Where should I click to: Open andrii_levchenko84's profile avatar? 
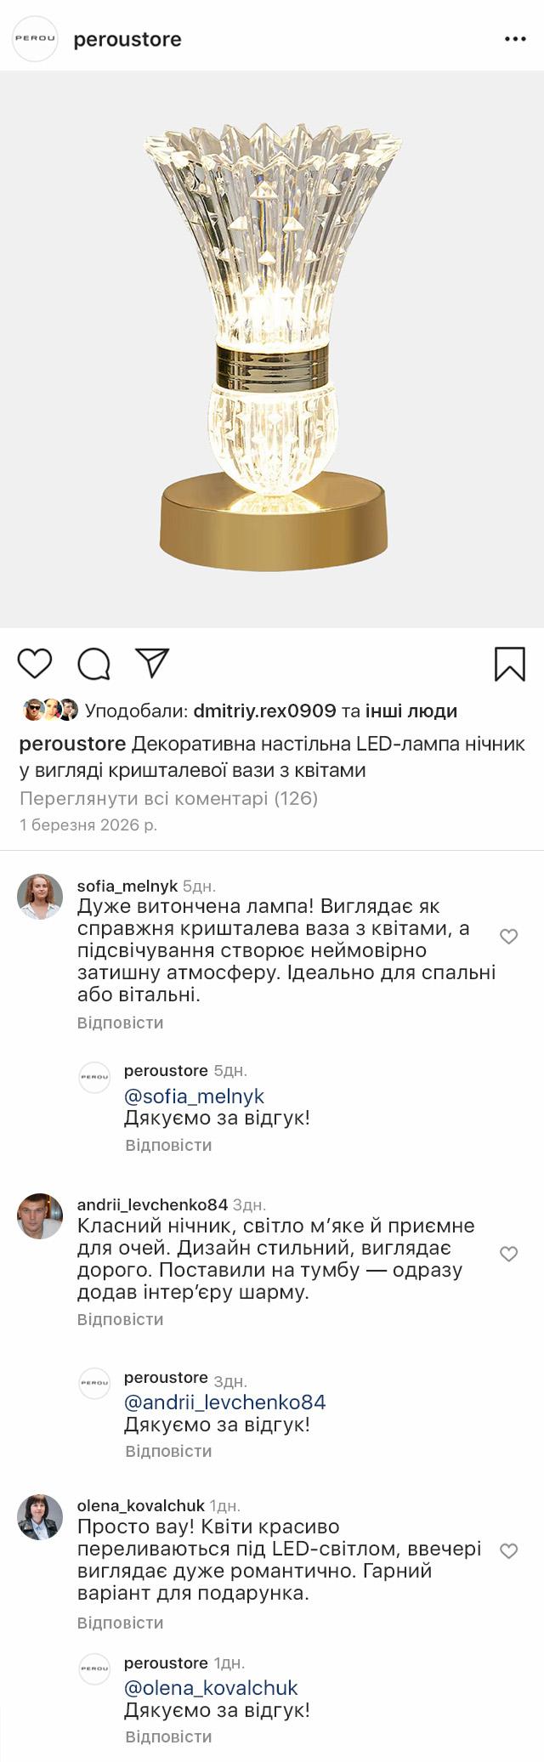click(x=40, y=1215)
